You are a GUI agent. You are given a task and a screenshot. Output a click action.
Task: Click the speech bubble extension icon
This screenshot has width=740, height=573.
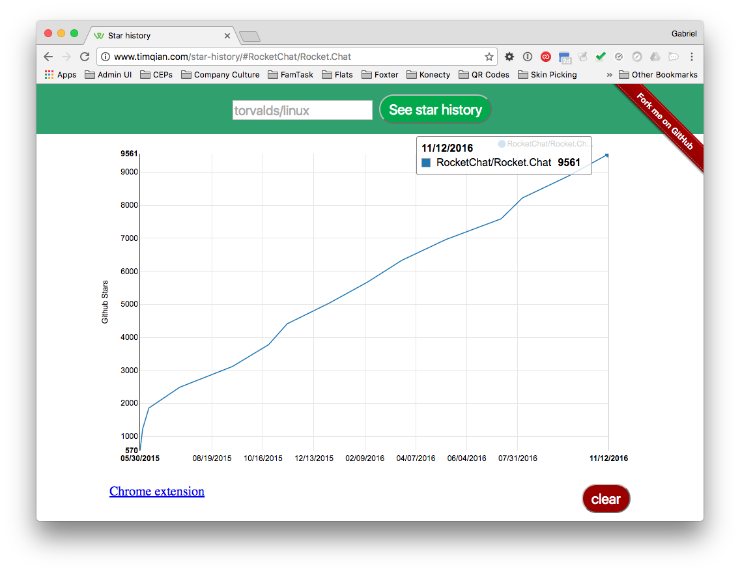(x=674, y=57)
